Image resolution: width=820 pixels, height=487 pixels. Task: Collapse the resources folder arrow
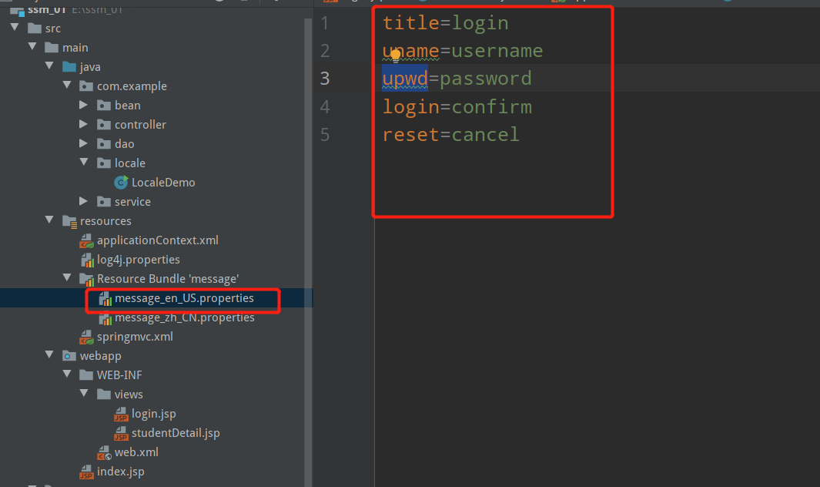point(50,220)
